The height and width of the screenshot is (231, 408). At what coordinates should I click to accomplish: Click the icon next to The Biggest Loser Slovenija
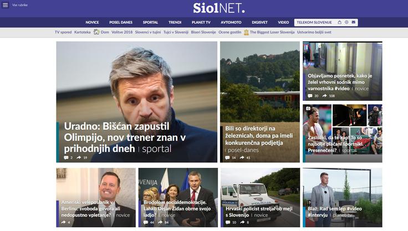point(246,32)
